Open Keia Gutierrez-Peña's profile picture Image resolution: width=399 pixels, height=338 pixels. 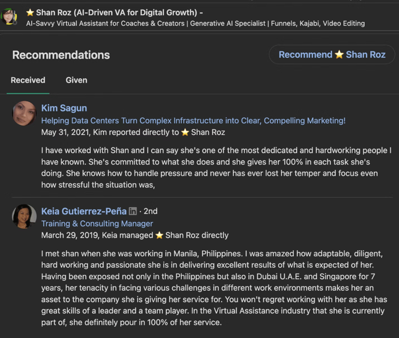point(24,216)
